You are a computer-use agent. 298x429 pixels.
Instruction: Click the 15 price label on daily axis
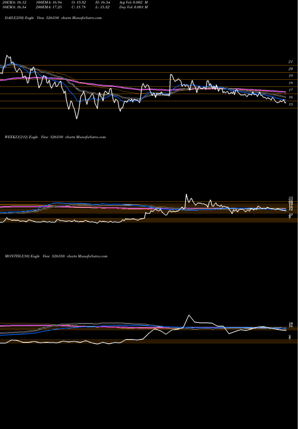(x=291, y=104)
